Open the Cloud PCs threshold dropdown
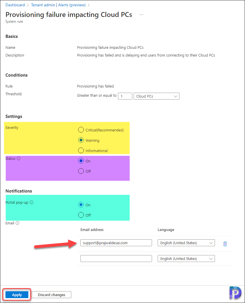The height and width of the screenshot is (303, 245). click(156, 96)
